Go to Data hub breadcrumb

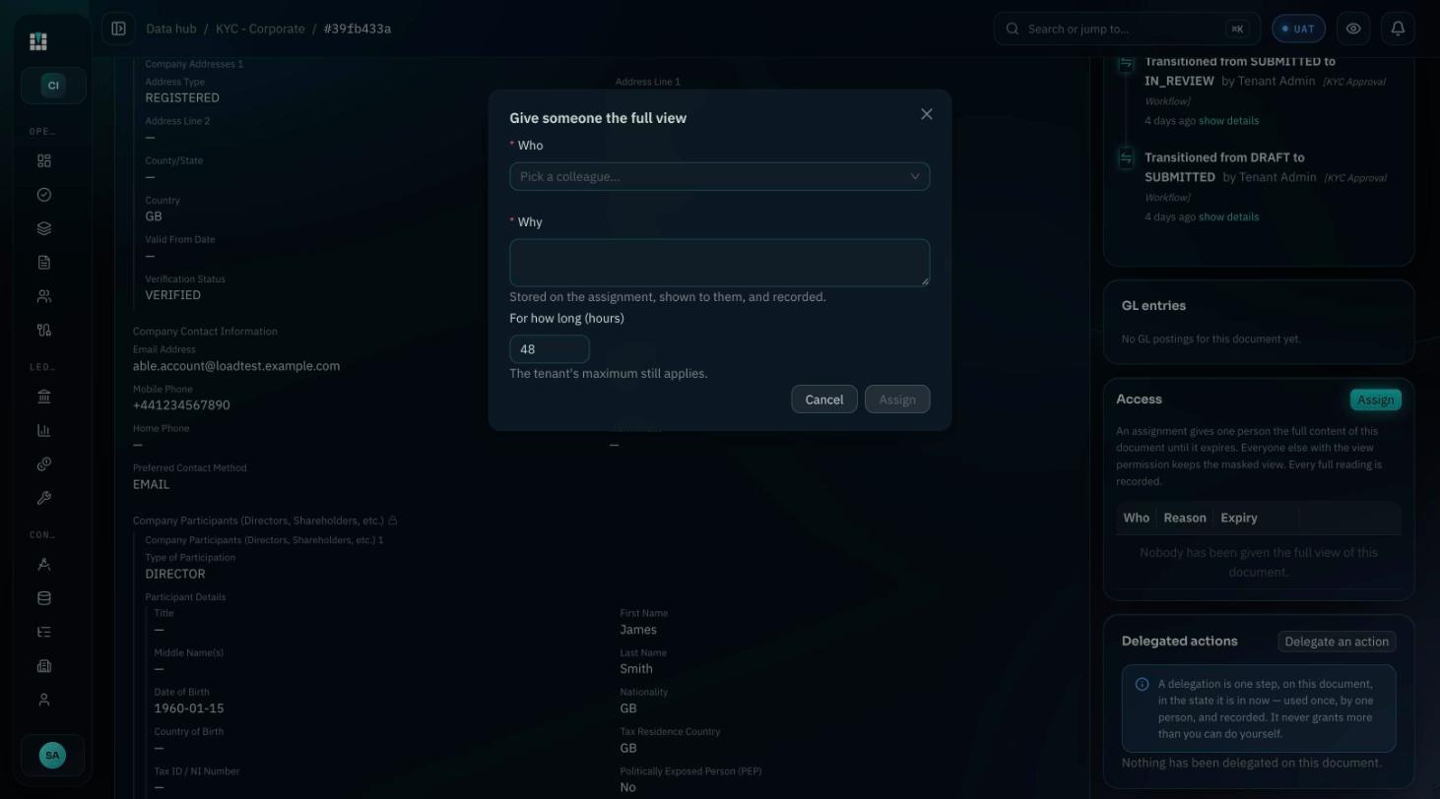170,29
